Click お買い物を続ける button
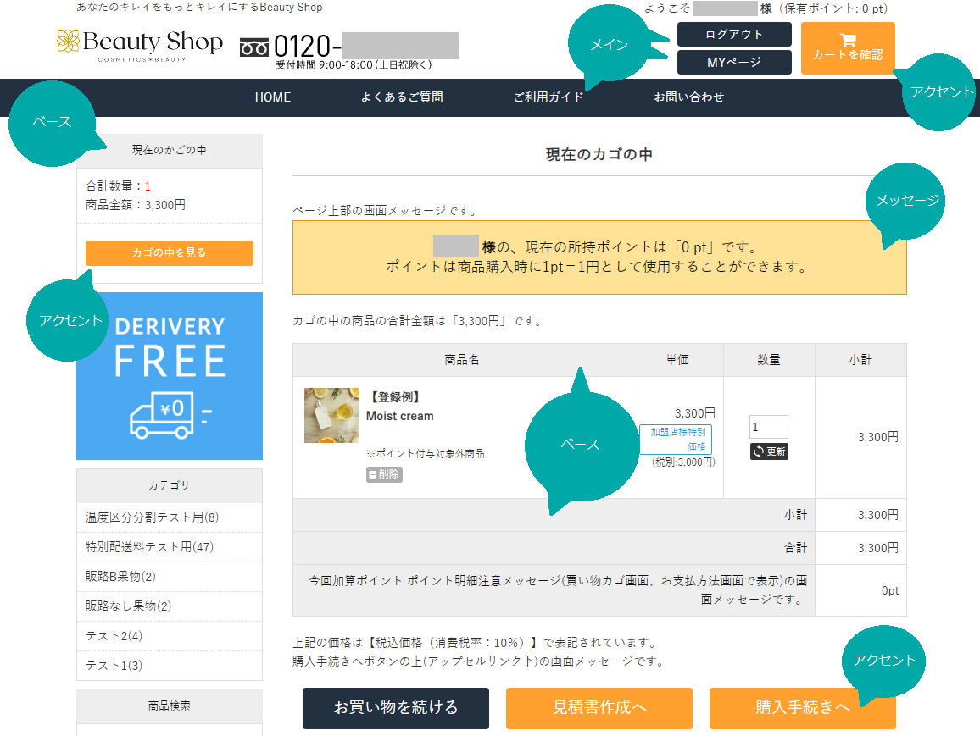 [396, 708]
